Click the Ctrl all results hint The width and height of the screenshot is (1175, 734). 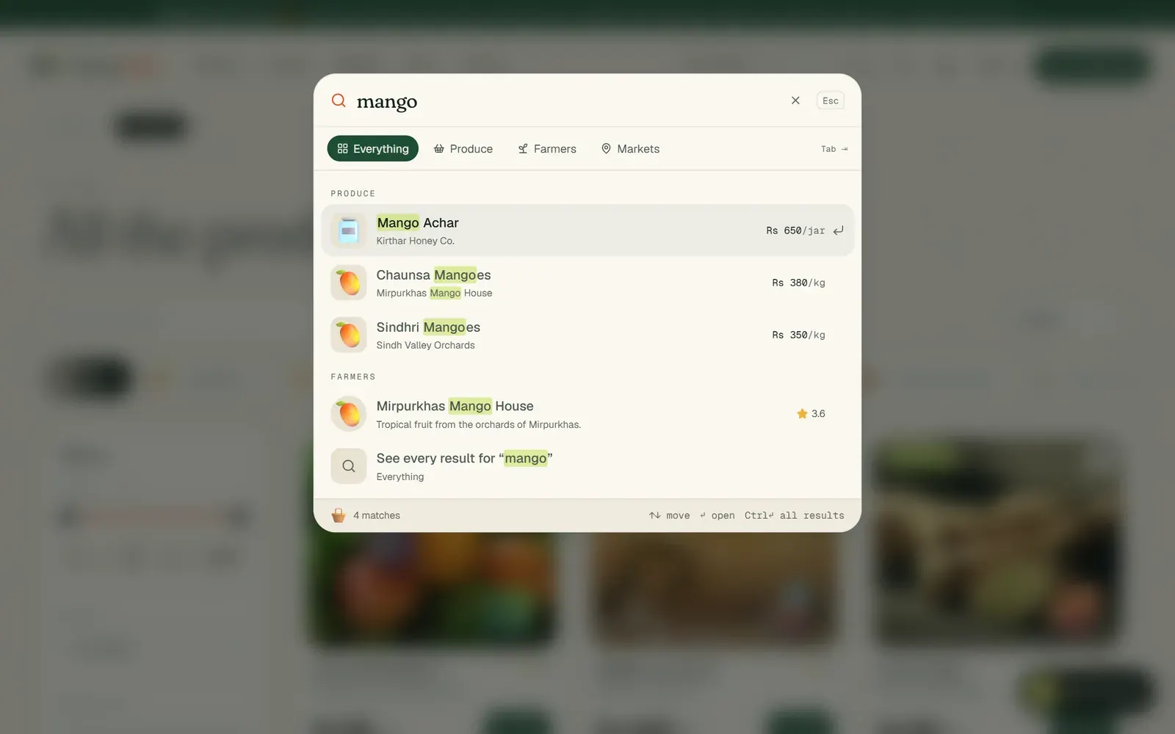point(795,515)
